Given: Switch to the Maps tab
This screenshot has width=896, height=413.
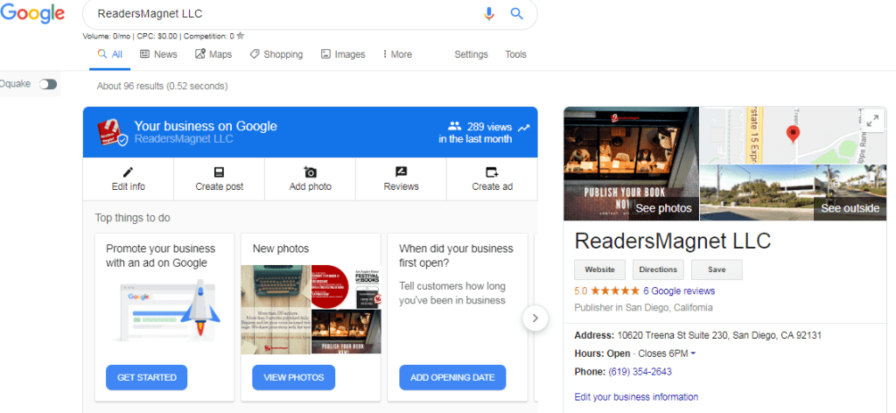Looking at the screenshot, I should 213,54.
